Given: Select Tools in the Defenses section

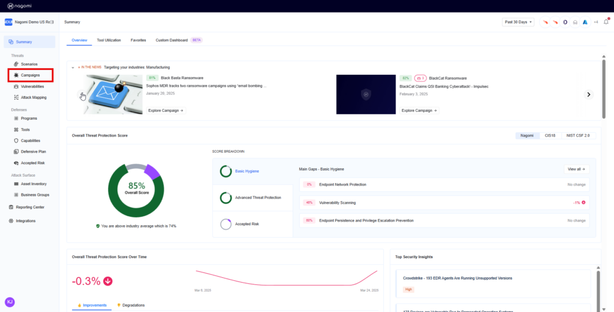Looking at the screenshot, I should pyautogui.click(x=25, y=129).
